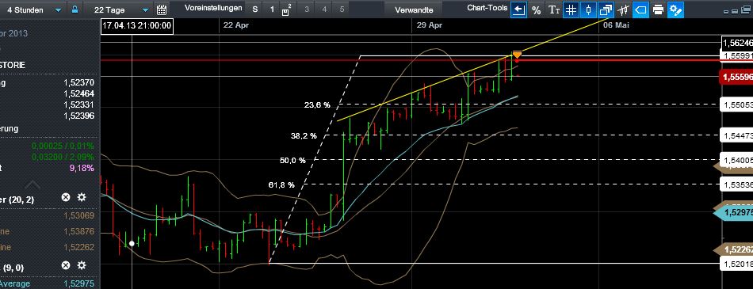Click the cyan 1,52975 average price tag
This screenshot has height=289, width=753.
[734, 212]
